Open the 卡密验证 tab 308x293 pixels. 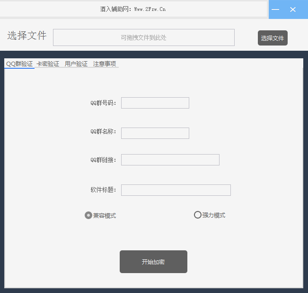[48, 64]
